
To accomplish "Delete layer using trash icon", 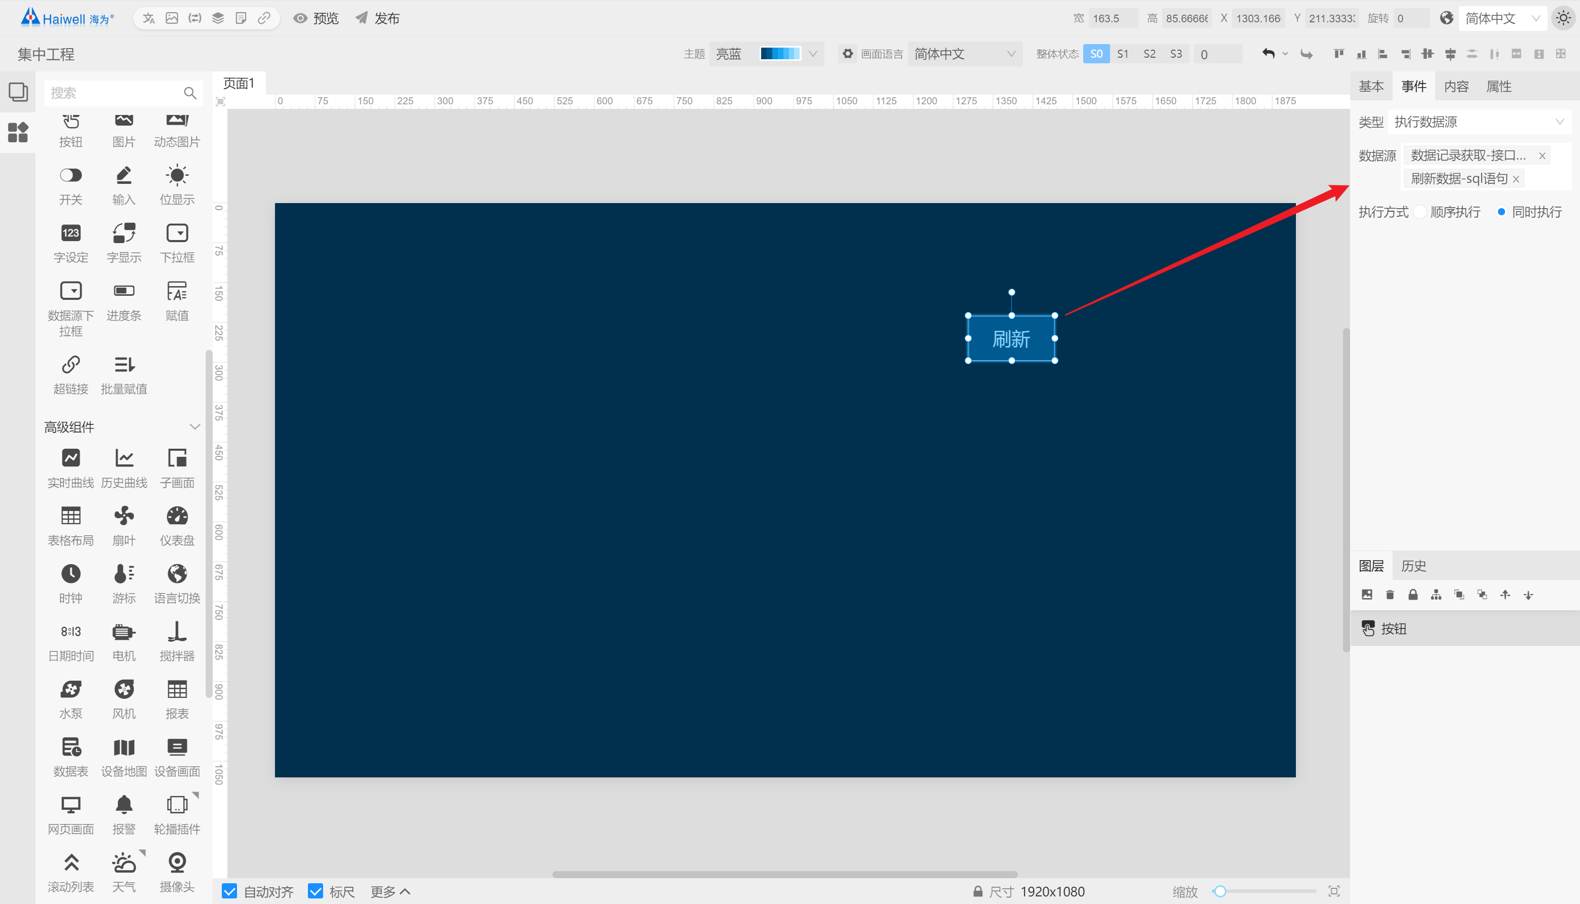I will coord(1390,595).
